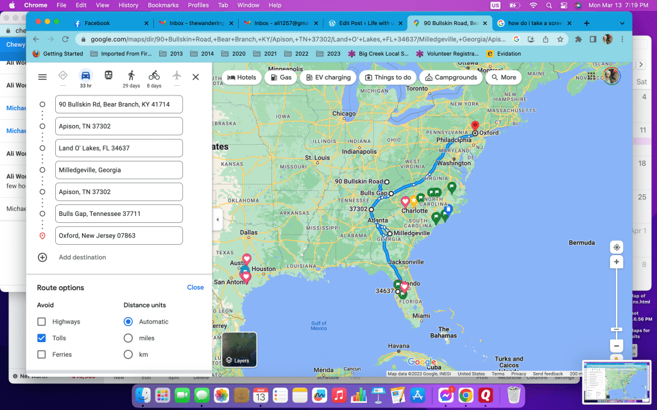Zoom in the map with plus button
The width and height of the screenshot is (657, 410).
[x=616, y=263]
